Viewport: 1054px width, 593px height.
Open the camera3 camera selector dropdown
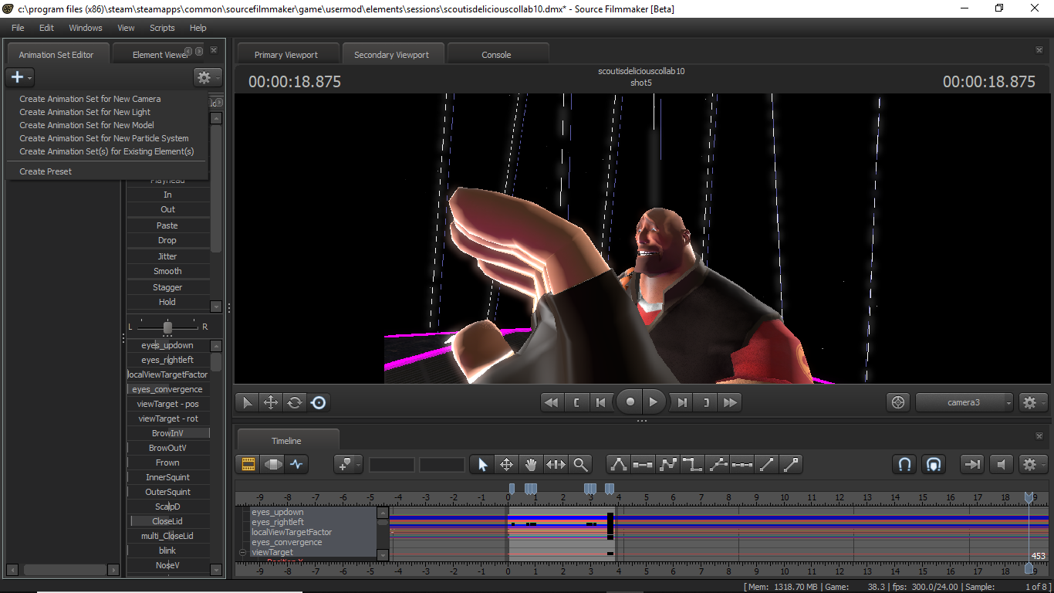click(964, 402)
